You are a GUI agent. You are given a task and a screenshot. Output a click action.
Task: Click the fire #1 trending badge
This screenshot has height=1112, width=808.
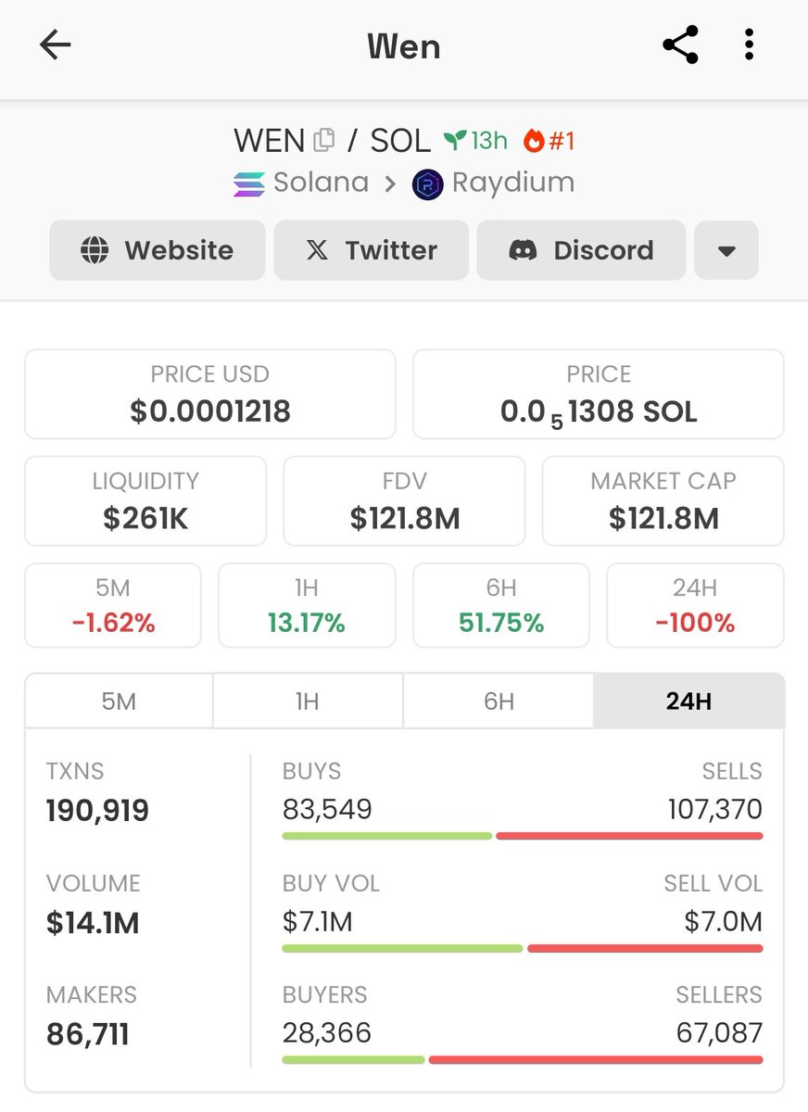point(549,140)
